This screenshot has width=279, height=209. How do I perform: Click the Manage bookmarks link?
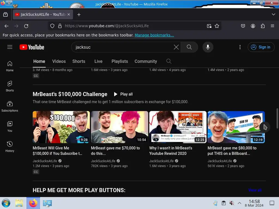pos(154,35)
